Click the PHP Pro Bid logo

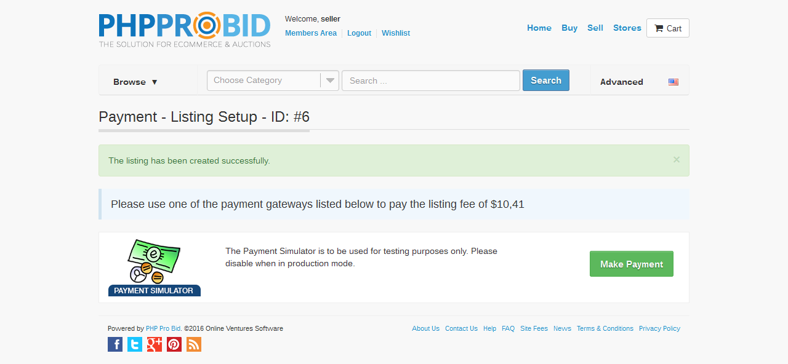(185, 30)
